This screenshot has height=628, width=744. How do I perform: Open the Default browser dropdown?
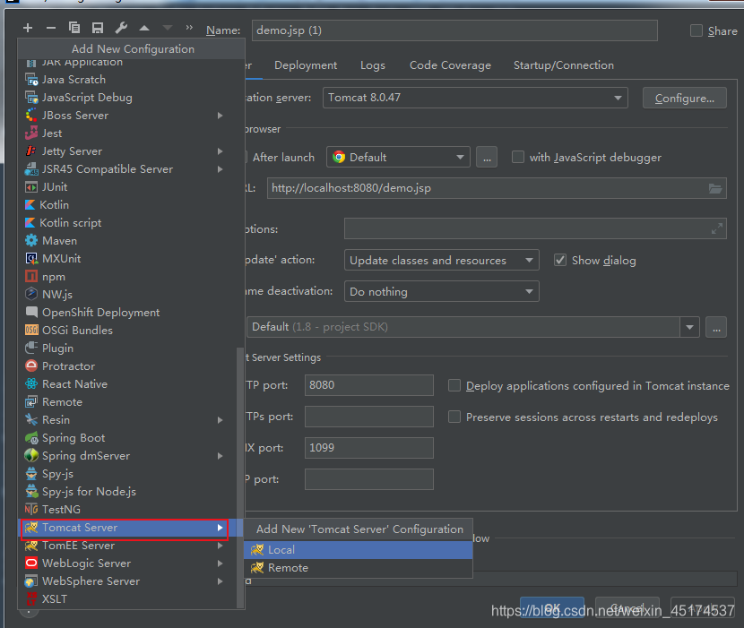(398, 157)
